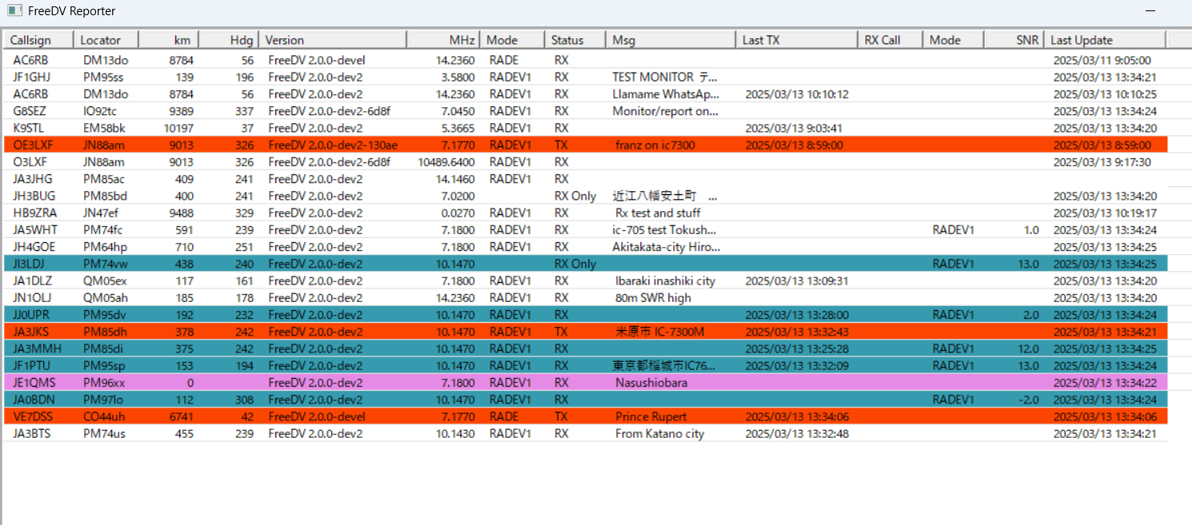Select the HB9ZRA Rx test row
The height and width of the screenshot is (525, 1192).
[x=320, y=213]
